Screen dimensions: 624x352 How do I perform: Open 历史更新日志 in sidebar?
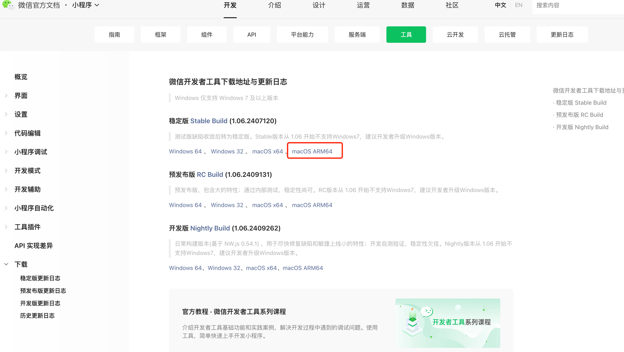[37, 316]
